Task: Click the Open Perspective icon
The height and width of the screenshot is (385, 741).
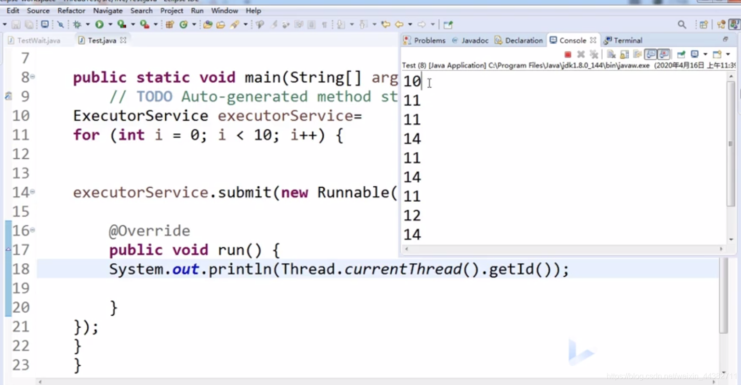Action: 703,25
